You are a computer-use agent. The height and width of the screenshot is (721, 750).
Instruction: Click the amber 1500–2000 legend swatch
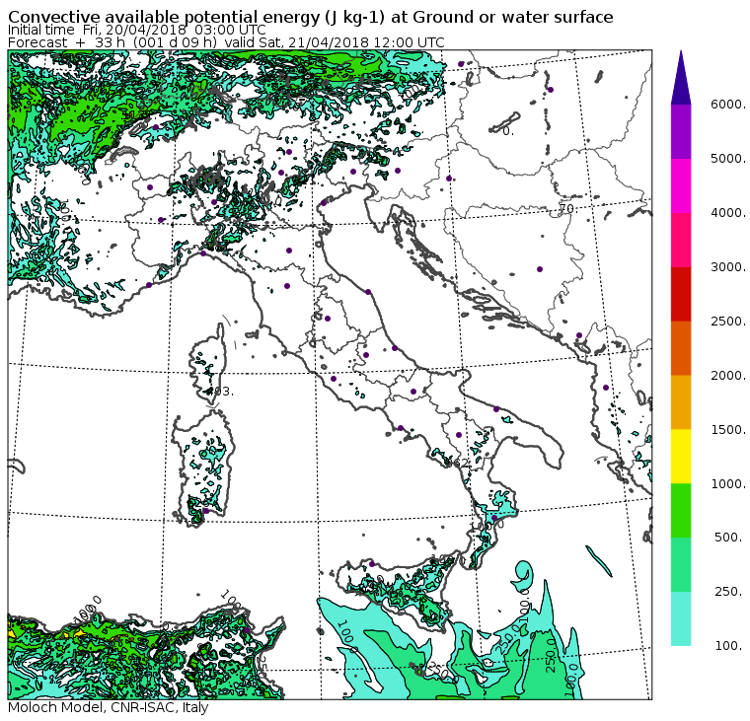[x=681, y=402]
